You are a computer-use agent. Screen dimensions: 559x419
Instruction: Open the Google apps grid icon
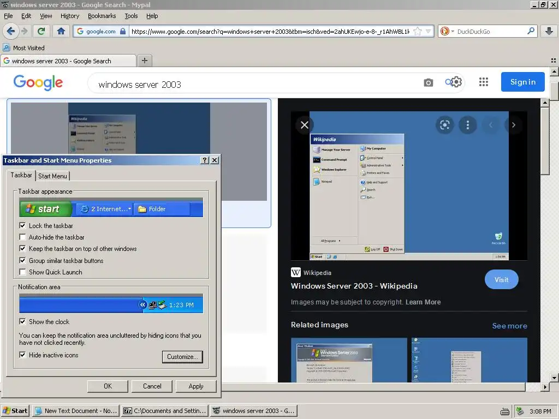click(x=484, y=82)
